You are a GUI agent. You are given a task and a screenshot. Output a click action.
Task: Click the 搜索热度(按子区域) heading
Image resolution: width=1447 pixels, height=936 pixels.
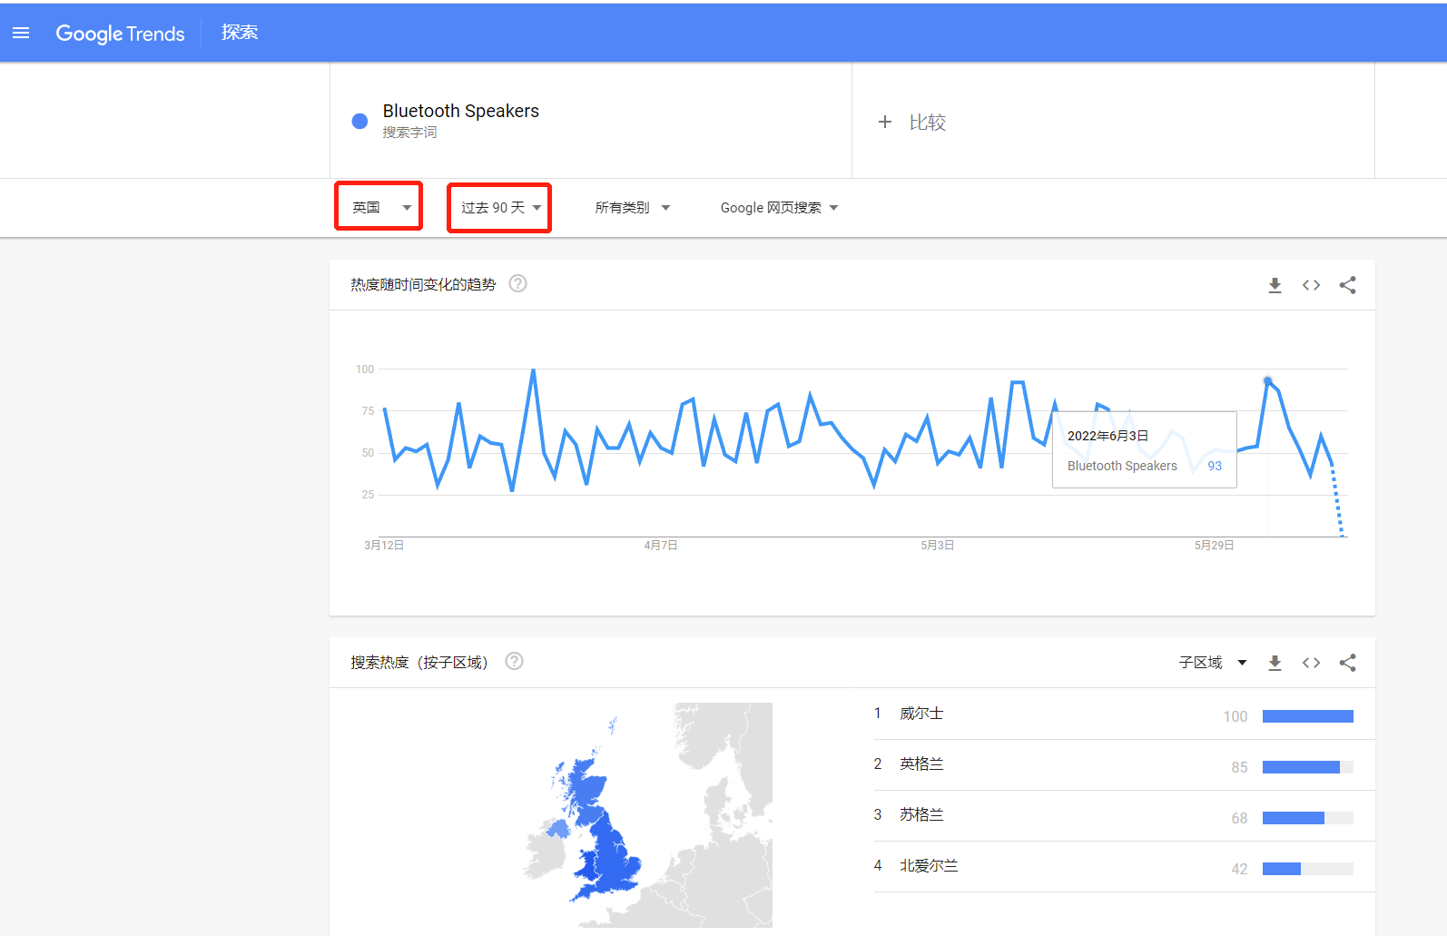pyautogui.click(x=419, y=663)
